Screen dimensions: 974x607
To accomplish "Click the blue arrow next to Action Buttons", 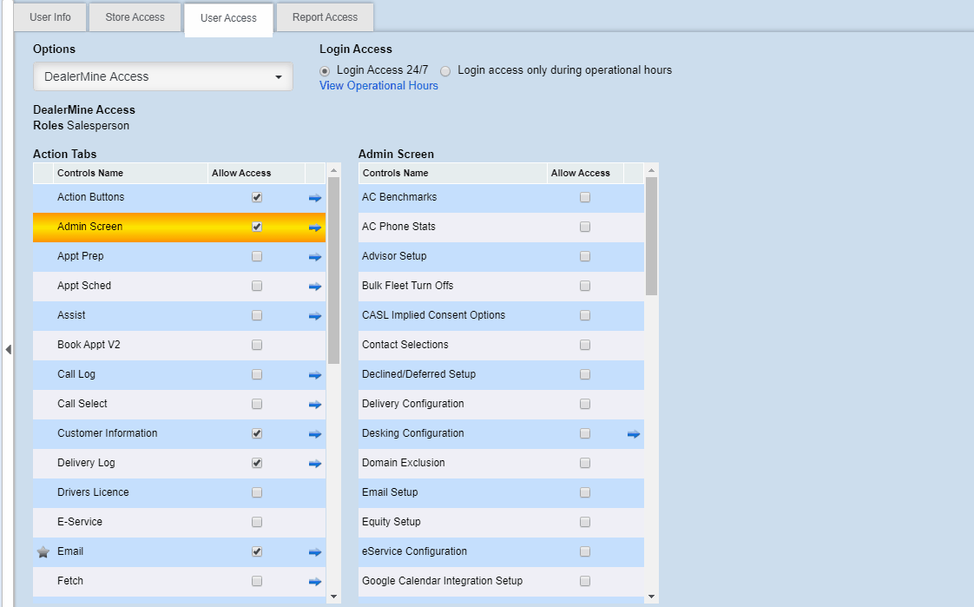I will point(314,198).
